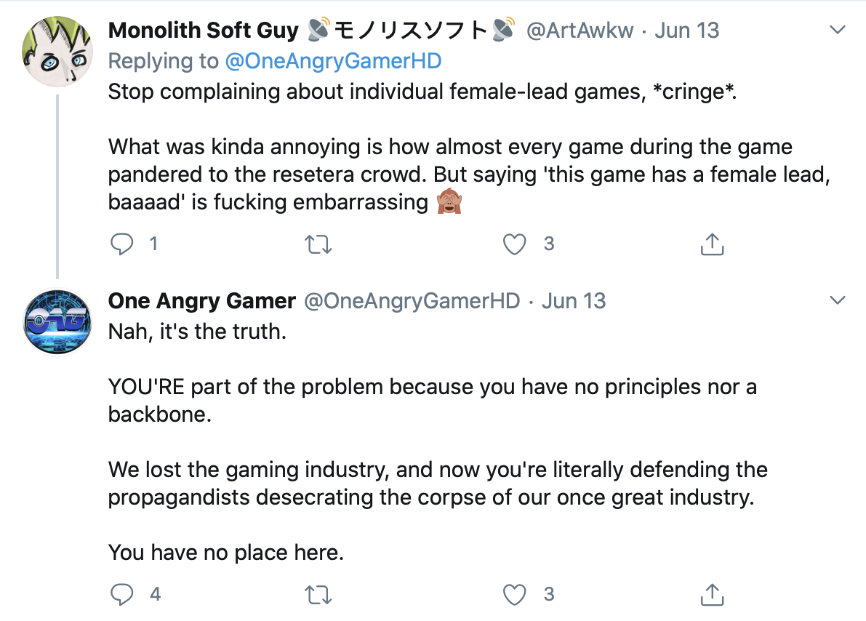Retweet One Angry Gamer's tweet
This screenshot has height=621, width=866.
[x=317, y=594]
